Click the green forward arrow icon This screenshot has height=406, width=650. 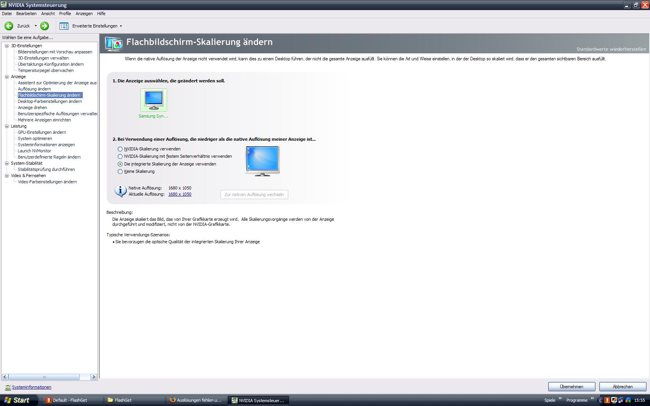pos(44,26)
